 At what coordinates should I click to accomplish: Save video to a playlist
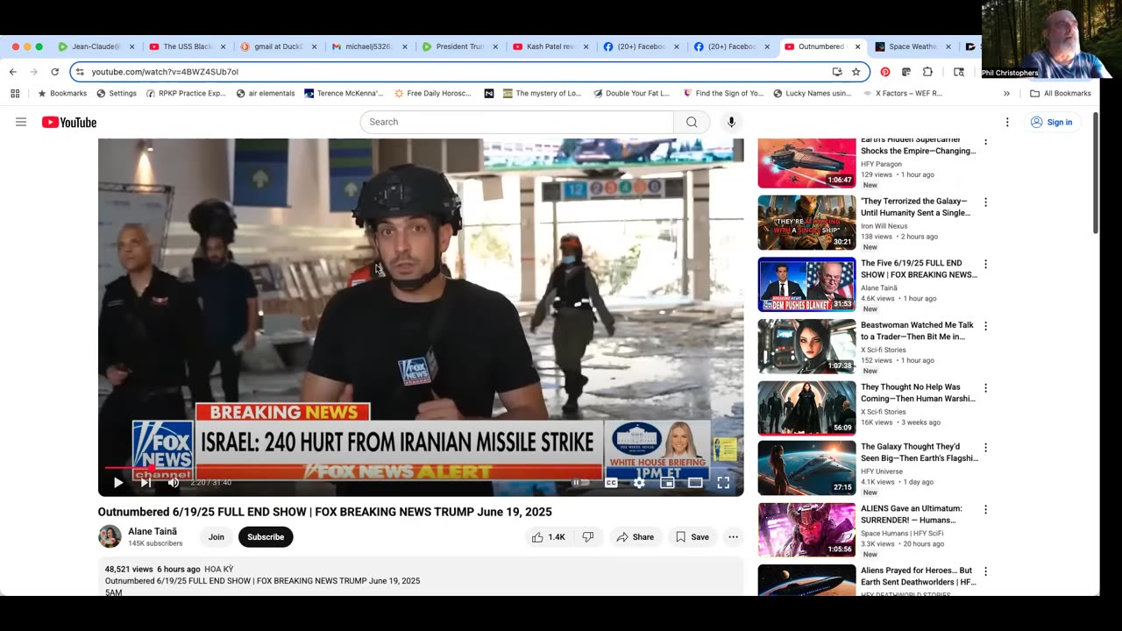click(692, 537)
